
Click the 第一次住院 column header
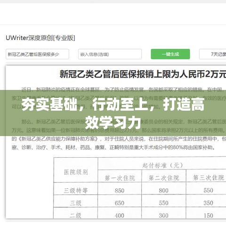point(120,178)
